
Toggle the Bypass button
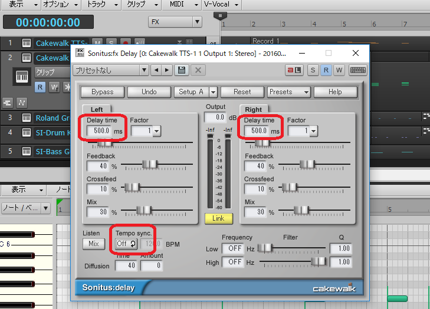coord(102,92)
